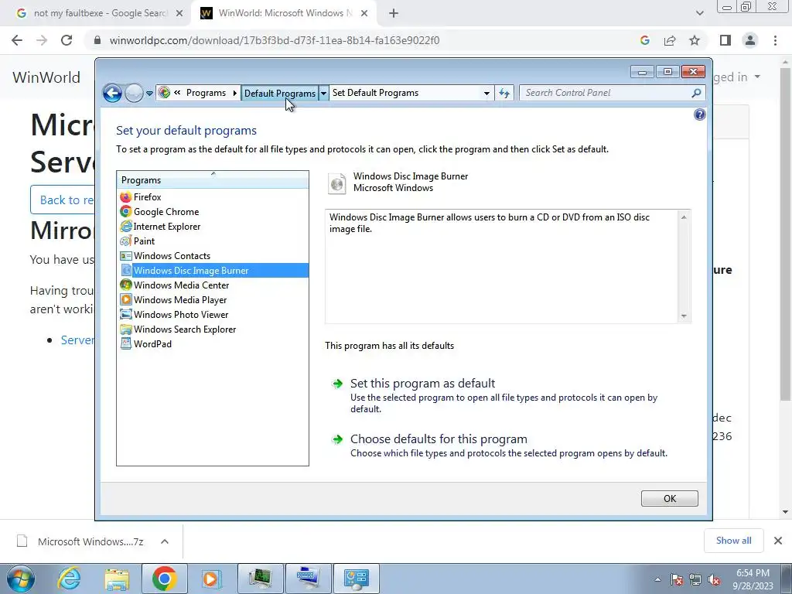
Task: Show hidden system tray icons
Action: (657, 579)
